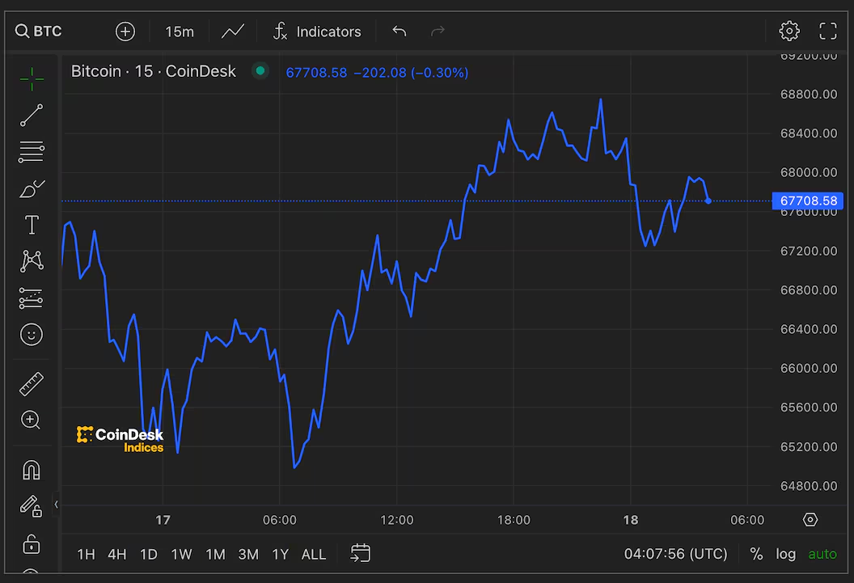The image size is (854, 583).
Task: Toggle magnet mode for drawings
Action: pos(32,470)
